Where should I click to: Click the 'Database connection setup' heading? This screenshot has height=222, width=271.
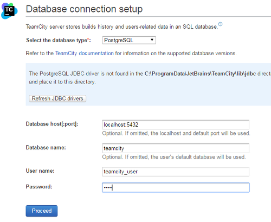click(x=84, y=9)
